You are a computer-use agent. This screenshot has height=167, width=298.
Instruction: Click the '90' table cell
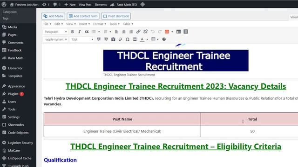tap(252, 131)
